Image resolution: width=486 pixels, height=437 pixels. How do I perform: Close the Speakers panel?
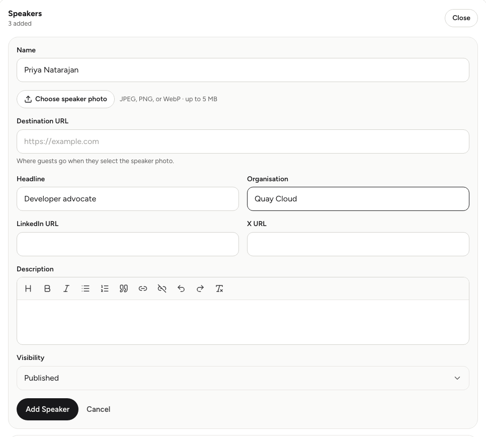point(461,18)
